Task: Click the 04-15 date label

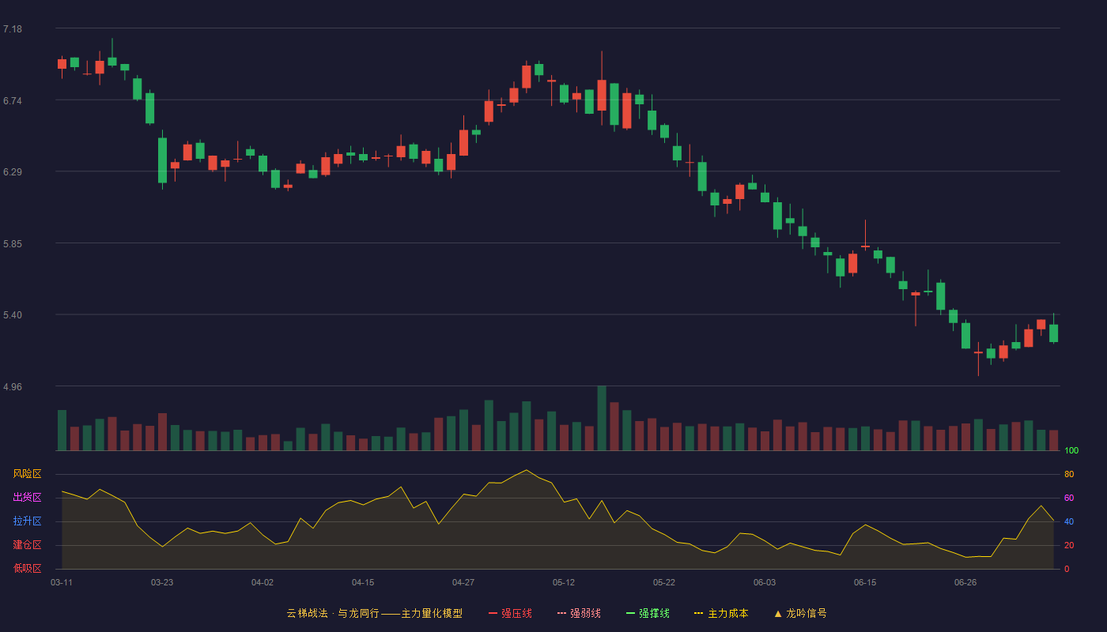Action: (363, 582)
